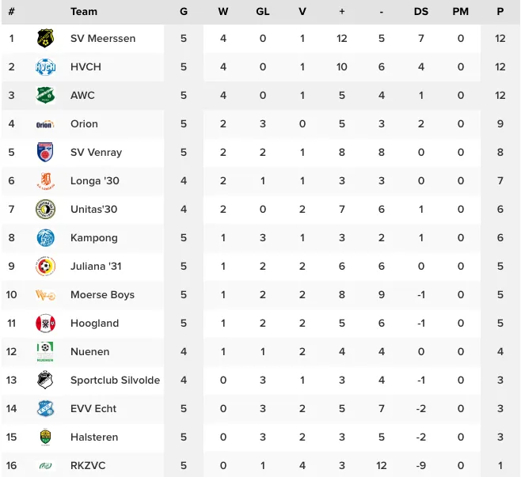Click the Halsteren club logo
Image resolution: width=521 pixels, height=477 pixels.
[x=45, y=437]
